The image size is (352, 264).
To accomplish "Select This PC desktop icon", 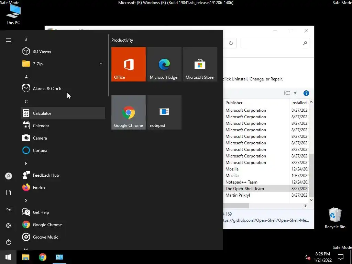I will (x=13, y=14).
